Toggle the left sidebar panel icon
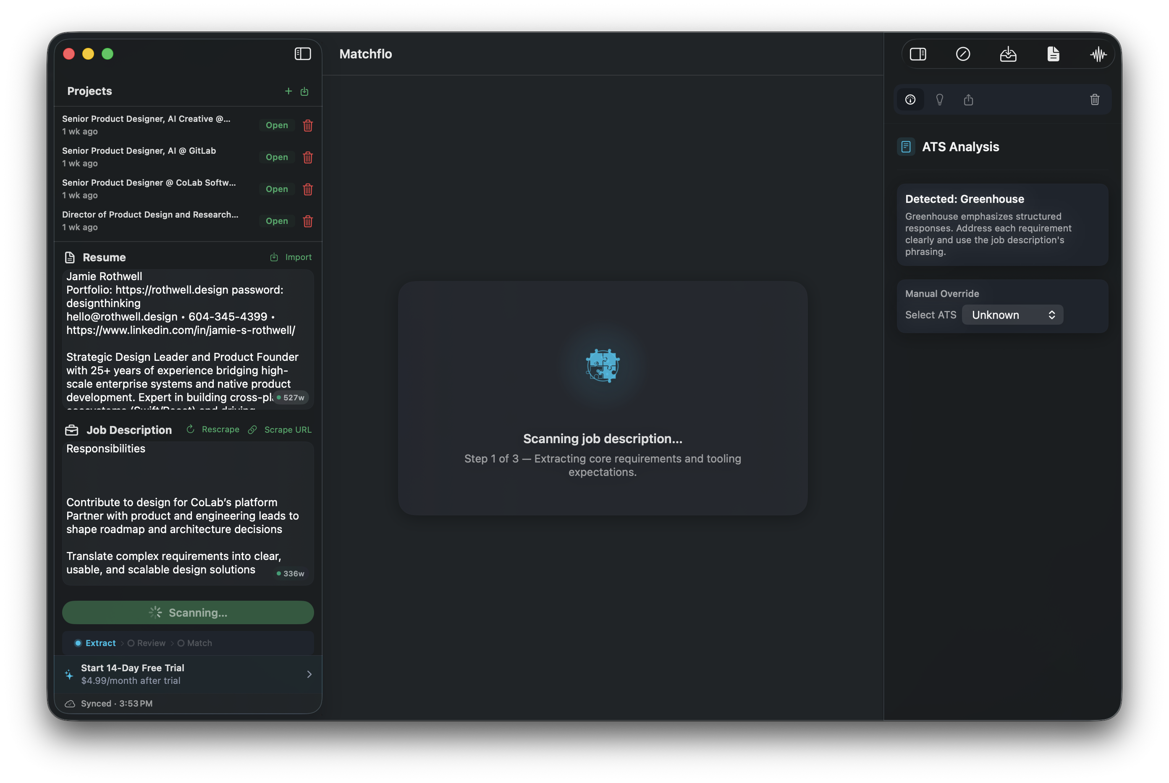 tap(302, 54)
